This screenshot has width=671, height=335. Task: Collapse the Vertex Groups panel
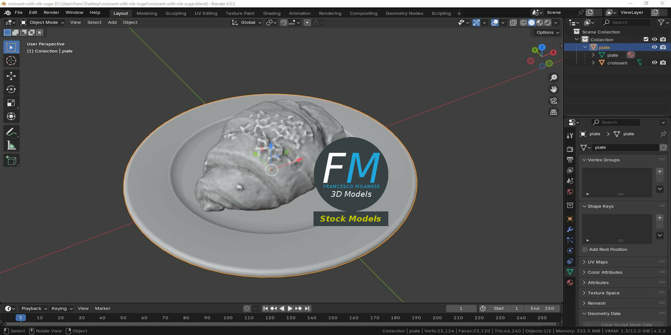pyautogui.click(x=584, y=160)
